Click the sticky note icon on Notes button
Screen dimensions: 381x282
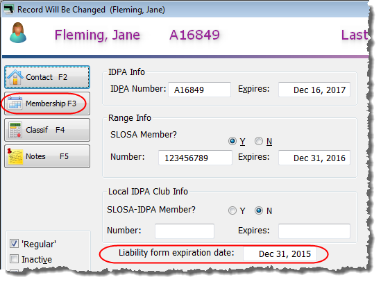pyautogui.click(x=15, y=156)
